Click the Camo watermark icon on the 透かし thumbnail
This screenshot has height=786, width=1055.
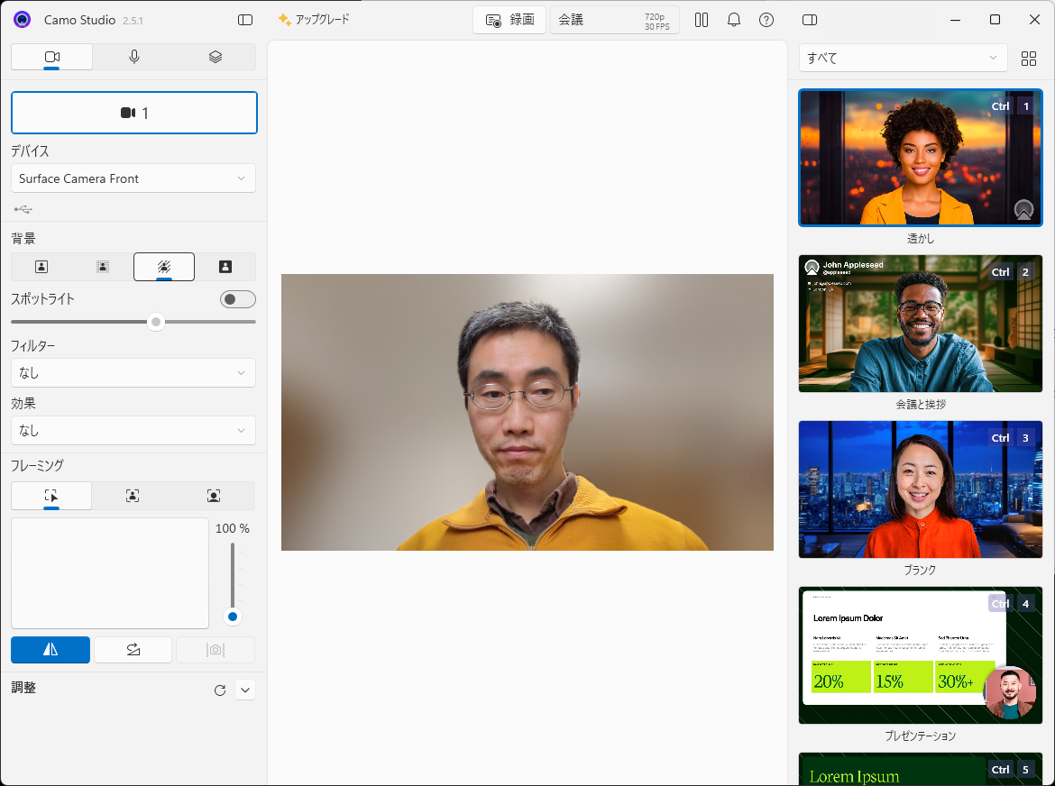[1023, 210]
